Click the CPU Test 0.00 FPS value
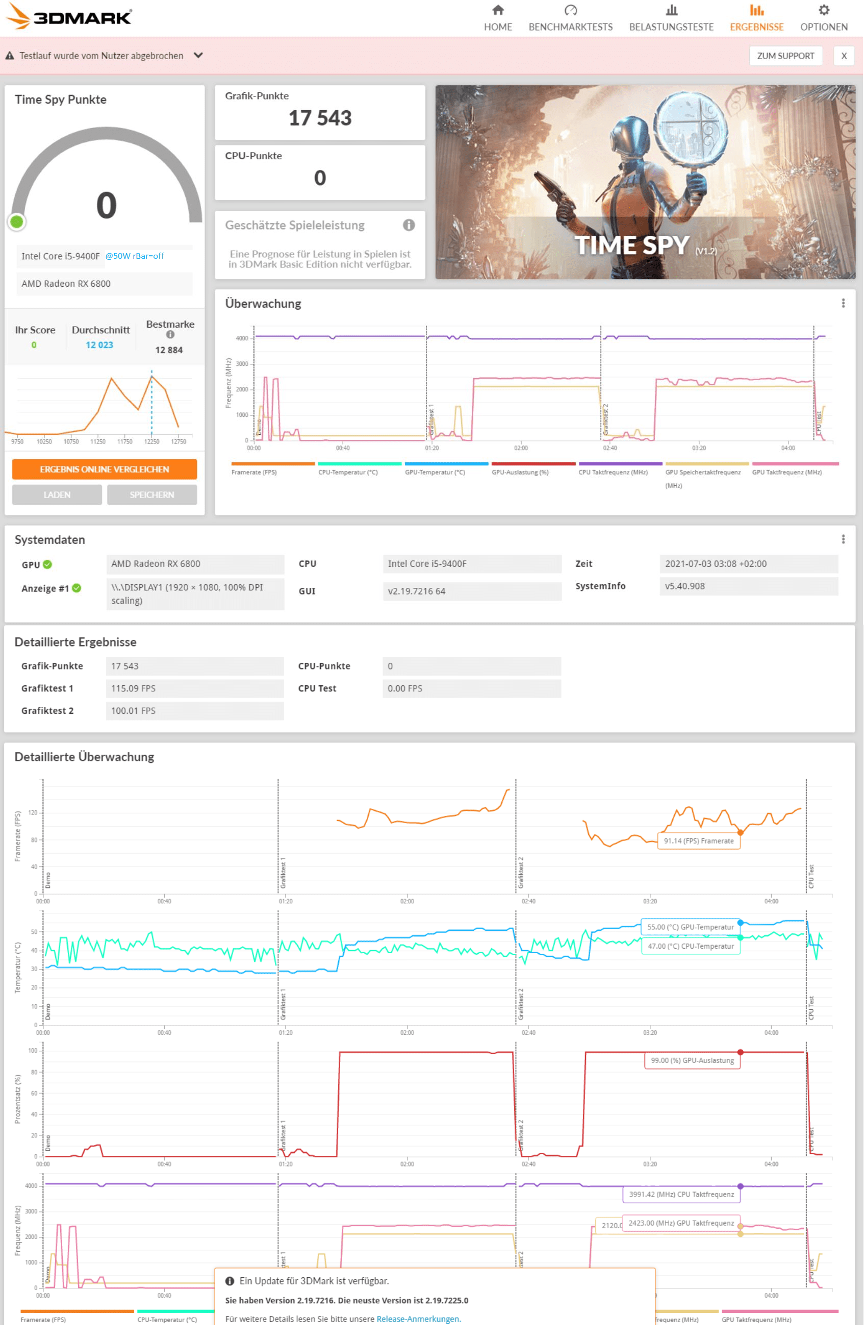The height and width of the screenshot is (1339, 865). (472, 689)
